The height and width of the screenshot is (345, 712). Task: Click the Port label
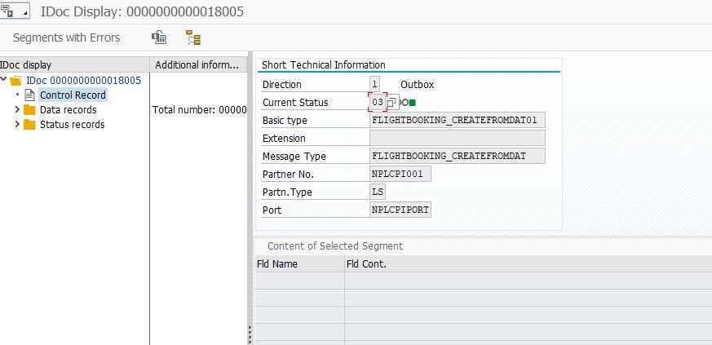272,210
